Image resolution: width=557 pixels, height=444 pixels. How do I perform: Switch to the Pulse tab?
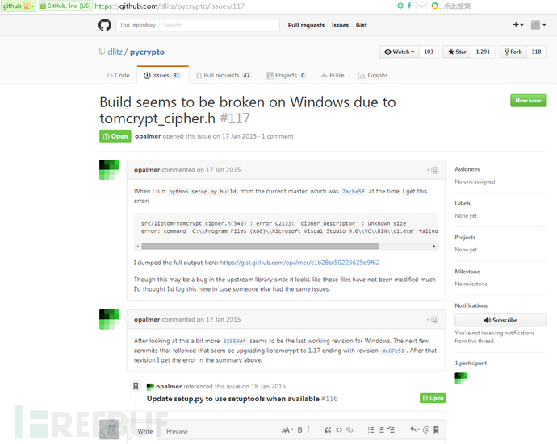point(333,75)
